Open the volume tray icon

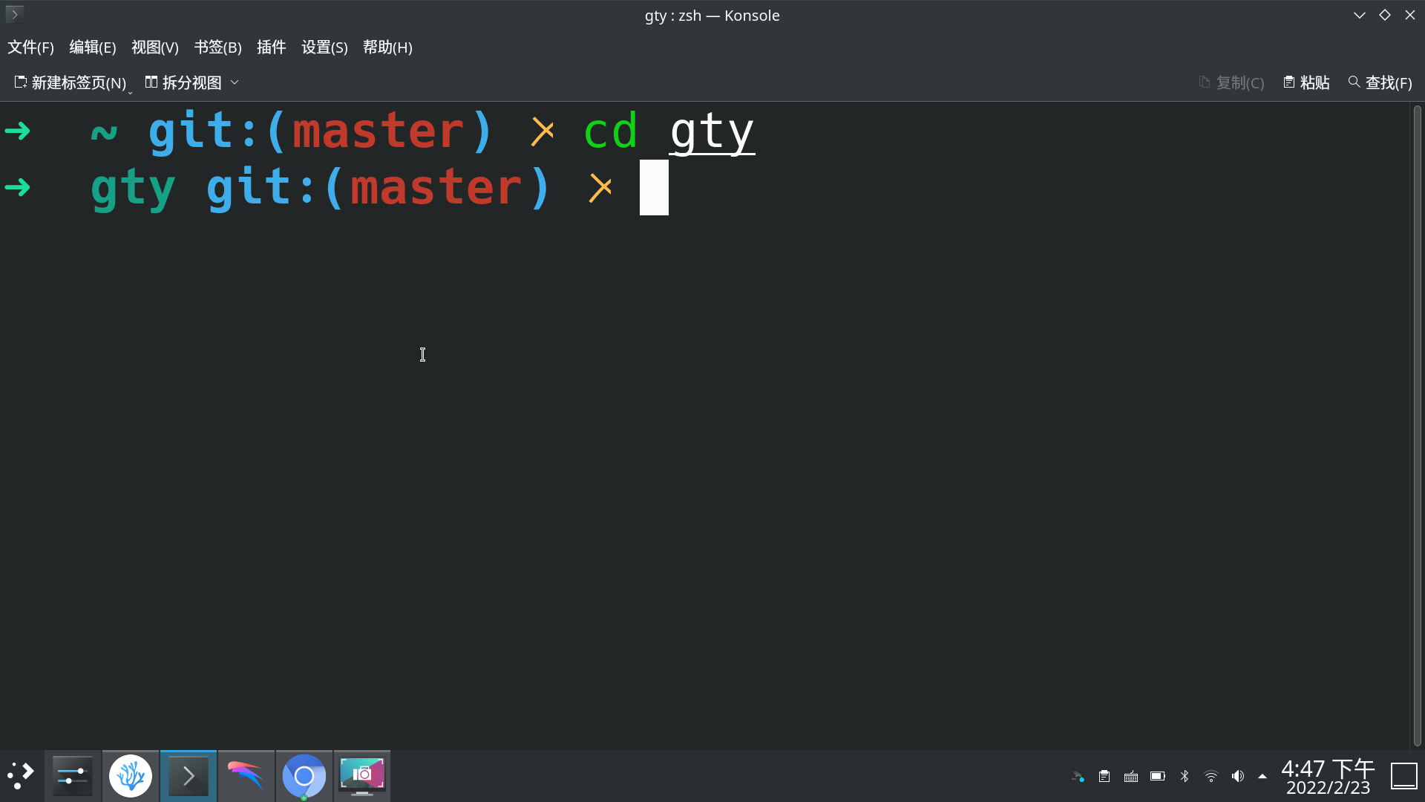[x=1238, y=777]
